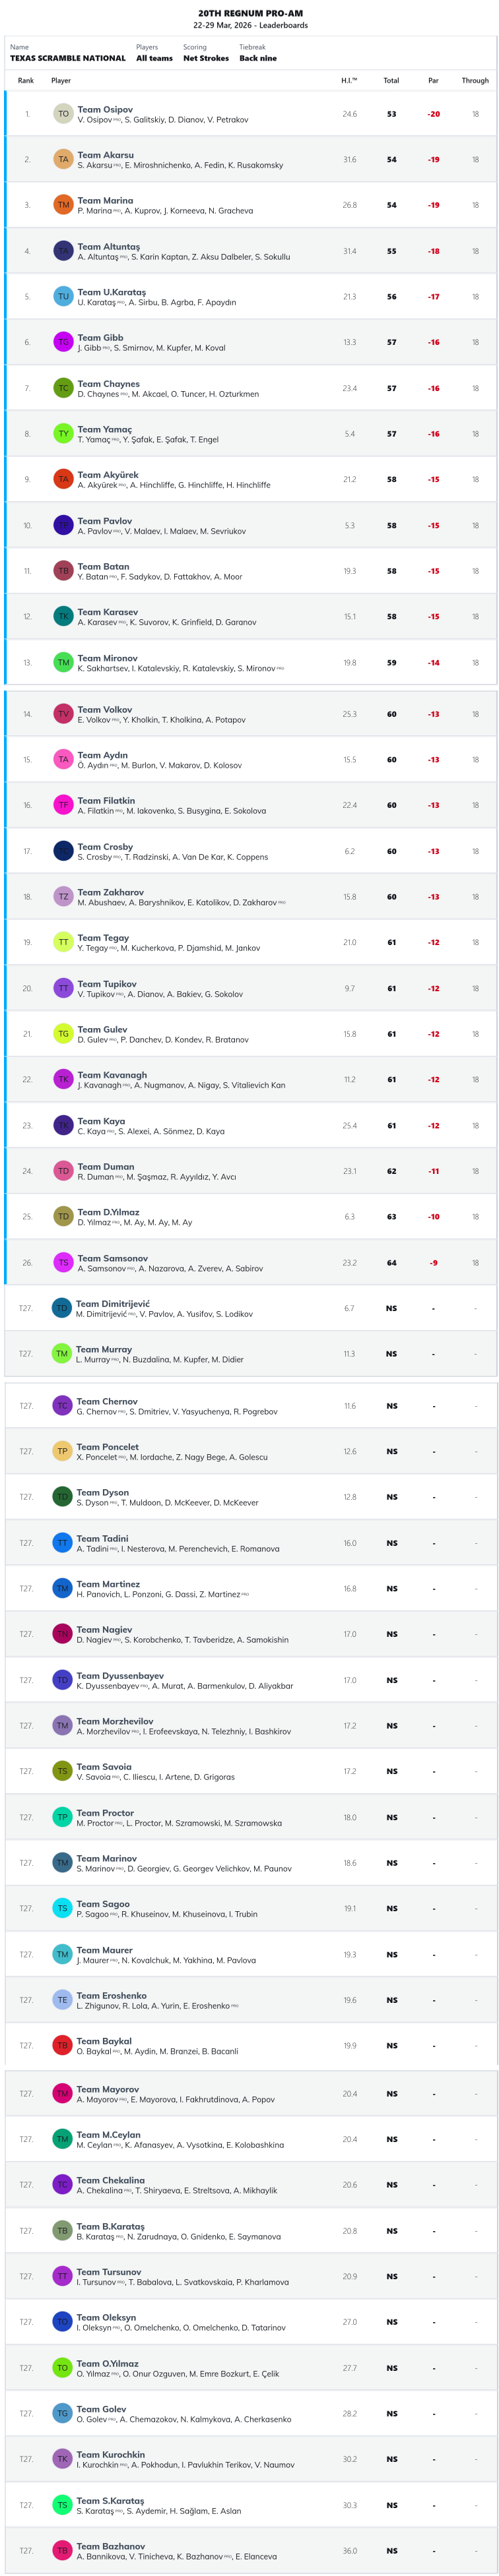Click Team Osipov's TO avatar icon
This screenshot has height=2576, width=499.
coord(63,114)
